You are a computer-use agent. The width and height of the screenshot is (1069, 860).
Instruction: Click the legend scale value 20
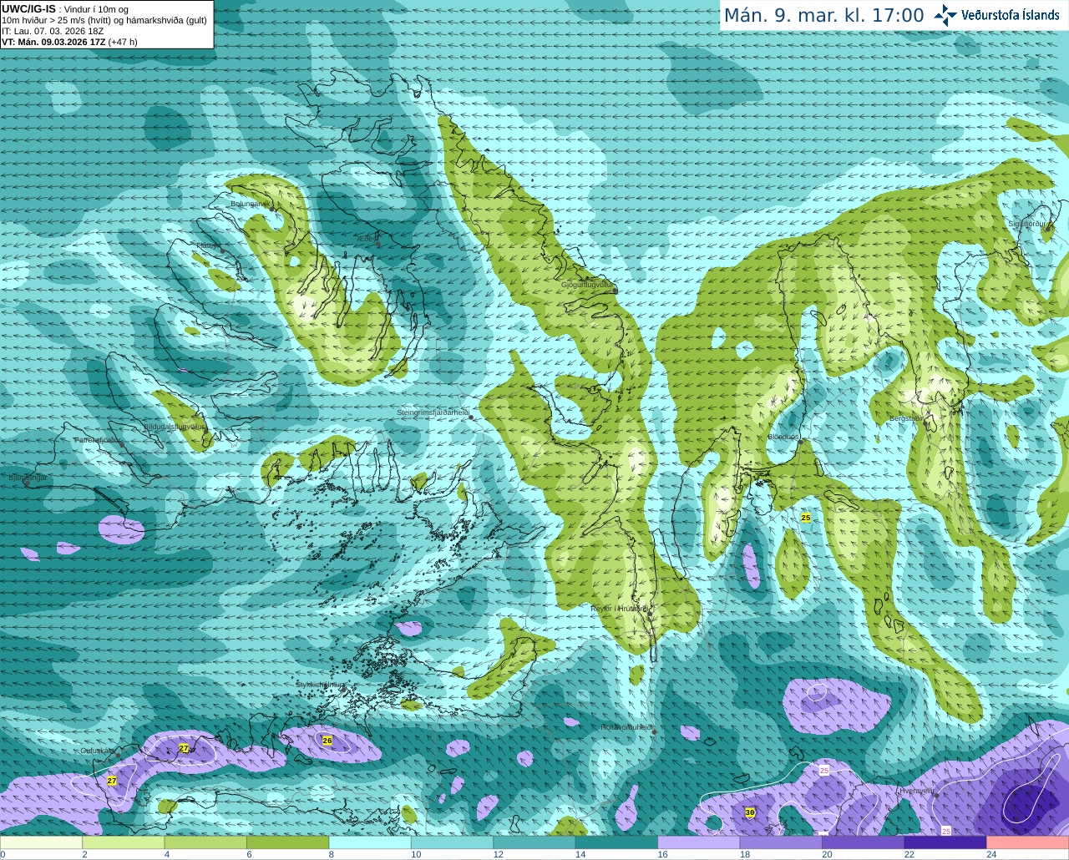point(827,854)
